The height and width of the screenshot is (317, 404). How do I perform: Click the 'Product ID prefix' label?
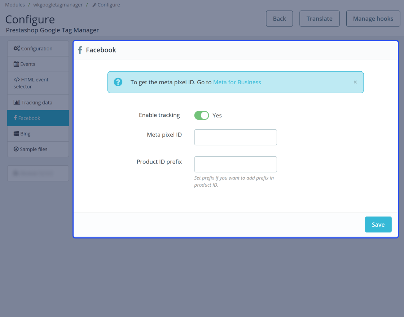click(159, 162)
